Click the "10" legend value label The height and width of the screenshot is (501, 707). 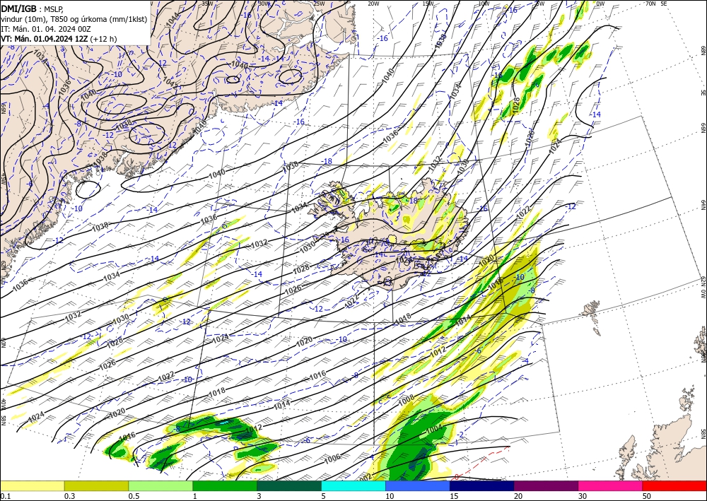coord(390,496)
